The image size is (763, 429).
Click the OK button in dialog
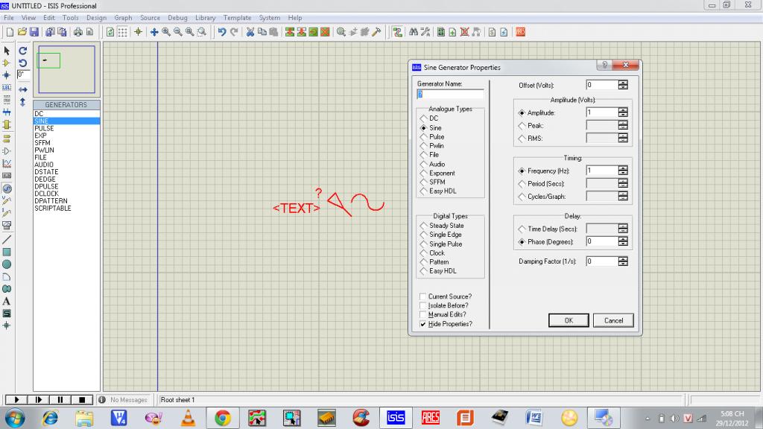pos(569,320)
